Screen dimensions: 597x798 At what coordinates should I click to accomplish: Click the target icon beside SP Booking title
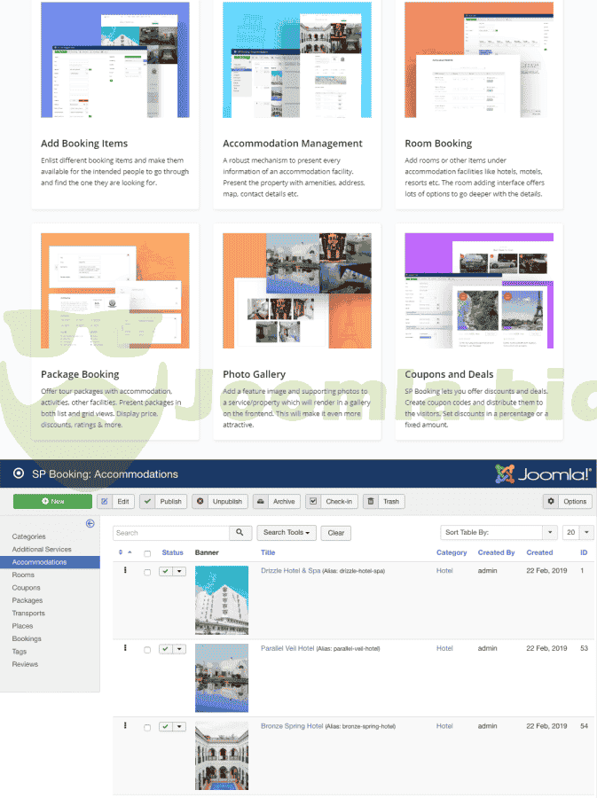19,473
